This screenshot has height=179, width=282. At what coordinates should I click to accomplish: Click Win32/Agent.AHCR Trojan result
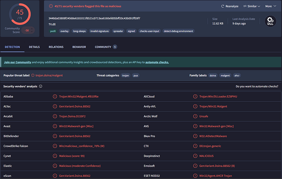point(216,176)
